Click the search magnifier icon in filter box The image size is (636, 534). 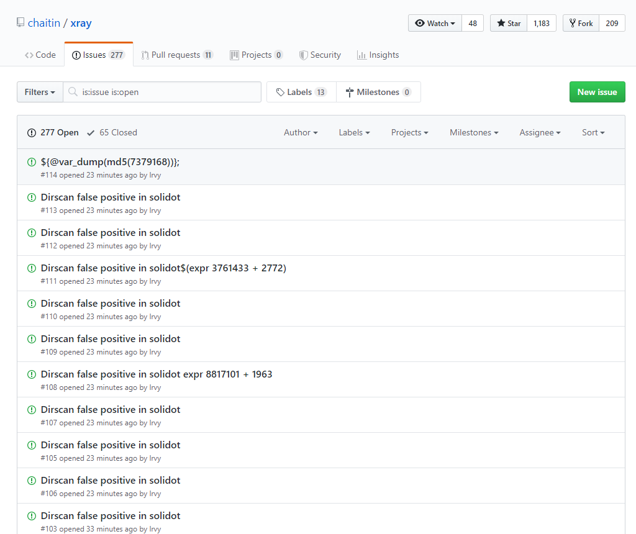point(73,92)
